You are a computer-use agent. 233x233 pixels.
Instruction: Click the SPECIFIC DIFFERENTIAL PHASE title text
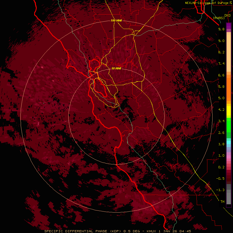click(x=76, y=231)
